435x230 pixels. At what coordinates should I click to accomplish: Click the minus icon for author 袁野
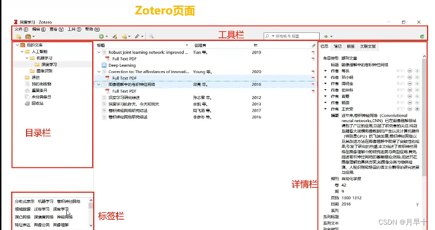(x=410, y=96)
